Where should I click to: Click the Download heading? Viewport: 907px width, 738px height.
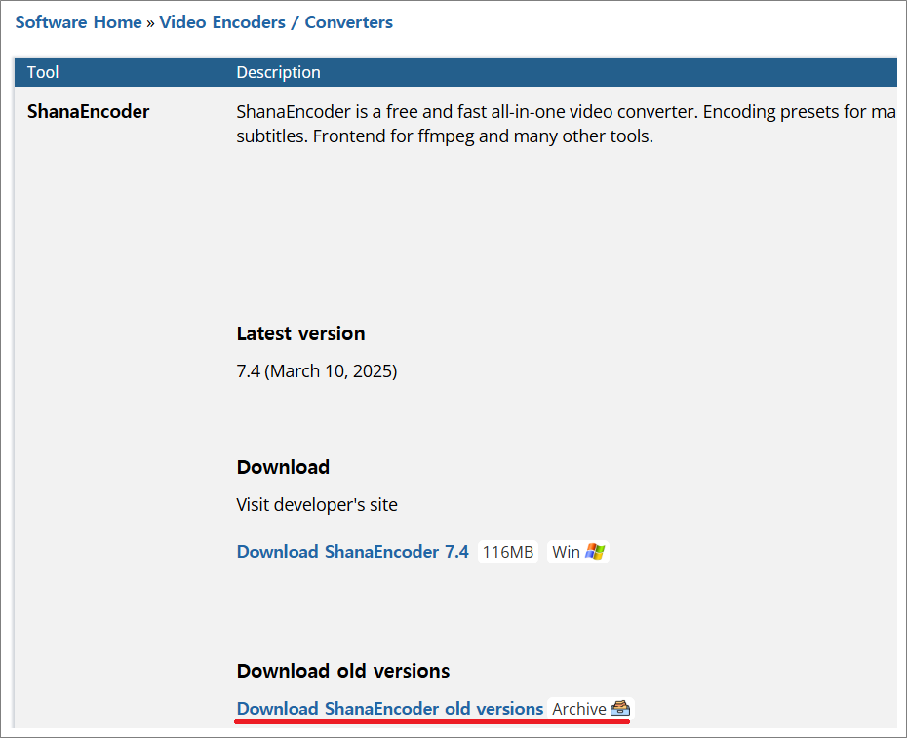pos(283,467)
